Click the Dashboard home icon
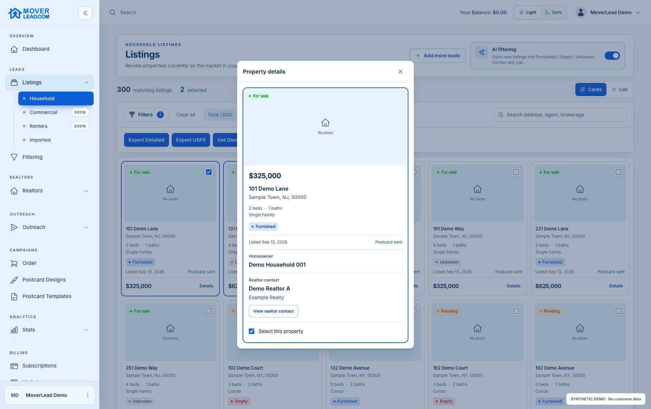The width and height of the screenshot is (651, 409). (14, 49)
